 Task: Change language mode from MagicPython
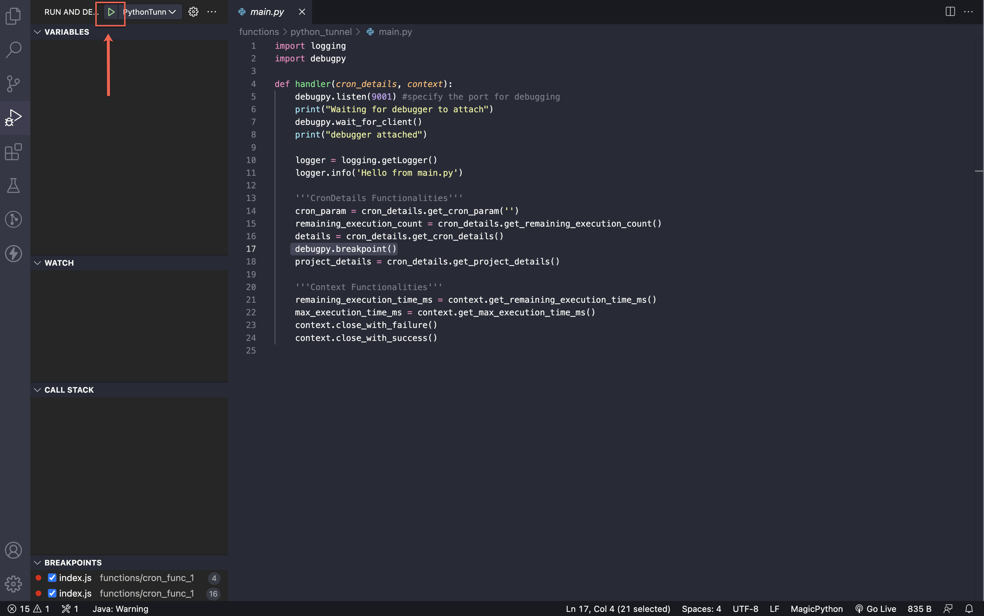(x=816, y=609)
